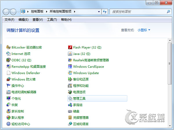Click the 备份和还原 icon
The image size is (174, 130).
pyautogui.click(x=70, y=79)
